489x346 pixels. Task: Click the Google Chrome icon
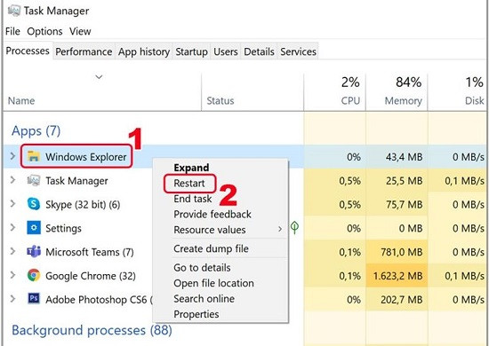tap(34, 275)
